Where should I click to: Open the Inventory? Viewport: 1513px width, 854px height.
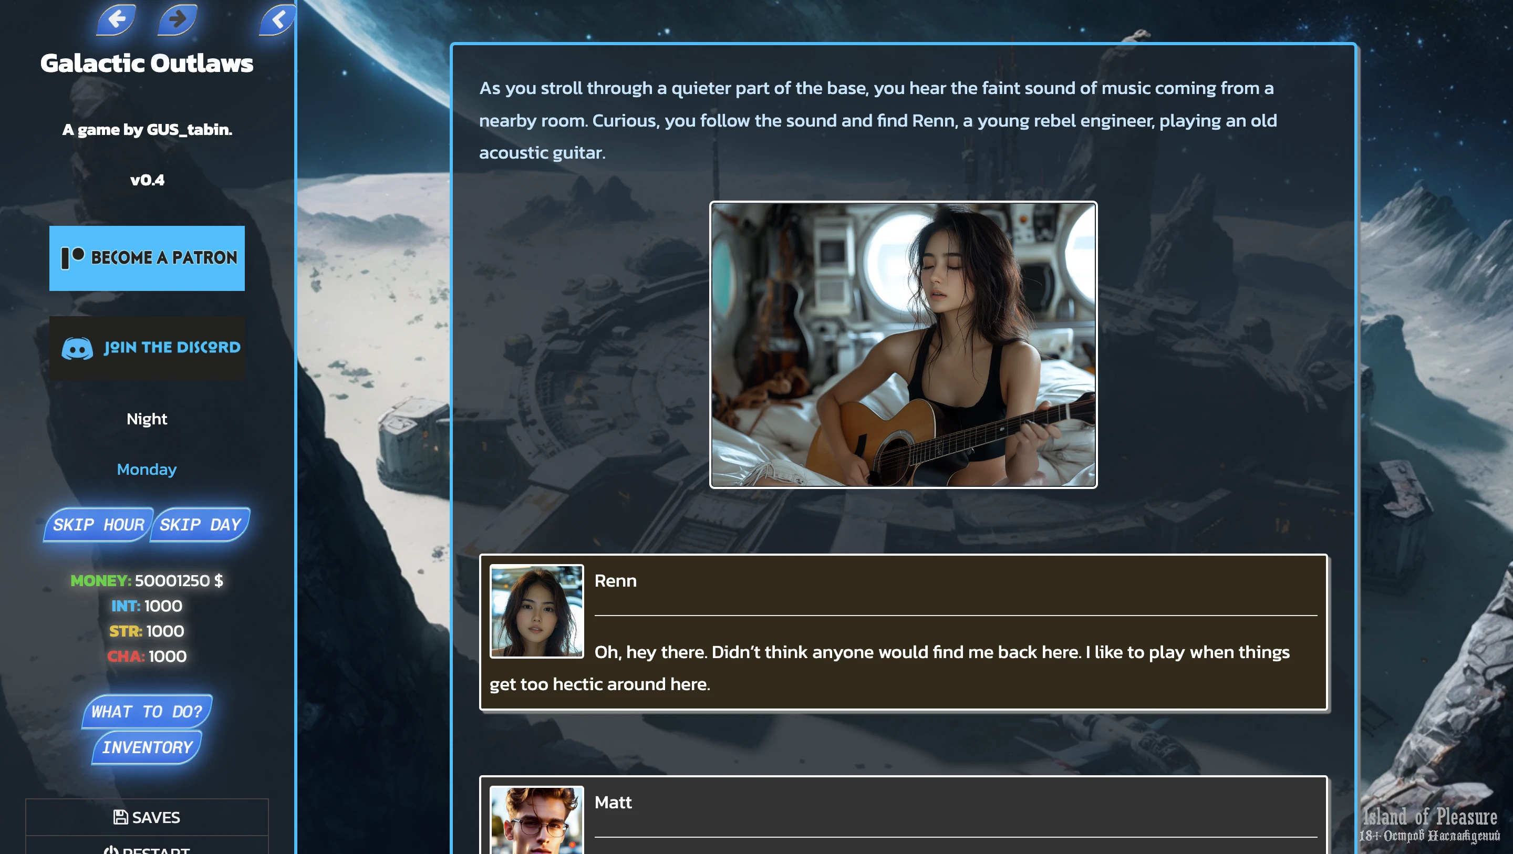pyautogui.click(x=147, y=746)
